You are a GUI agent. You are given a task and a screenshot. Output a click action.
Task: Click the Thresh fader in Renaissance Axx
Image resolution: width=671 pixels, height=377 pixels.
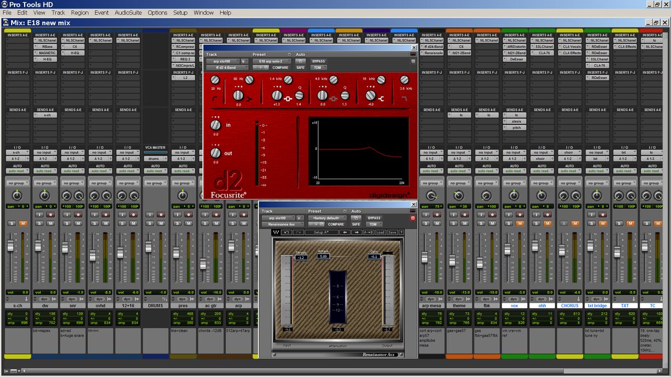point(287,290)
